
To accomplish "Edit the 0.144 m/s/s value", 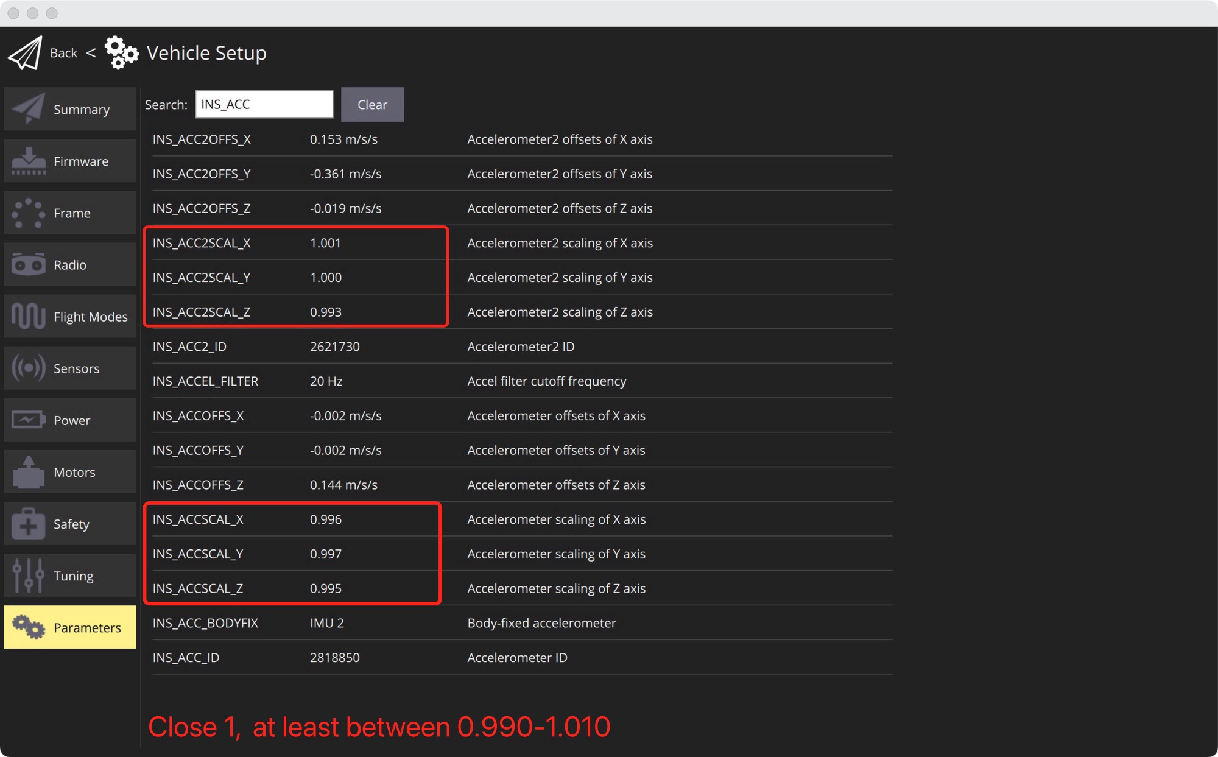I will [343, 485].
